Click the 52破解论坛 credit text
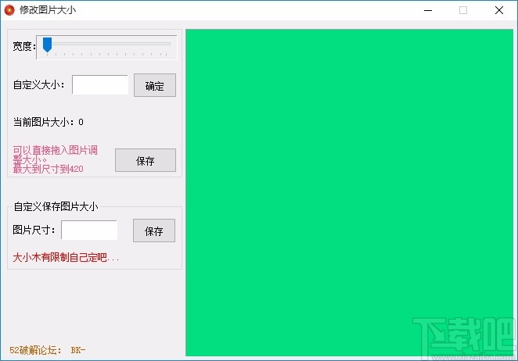The image size is (518, 361). [x=47, y=350]
